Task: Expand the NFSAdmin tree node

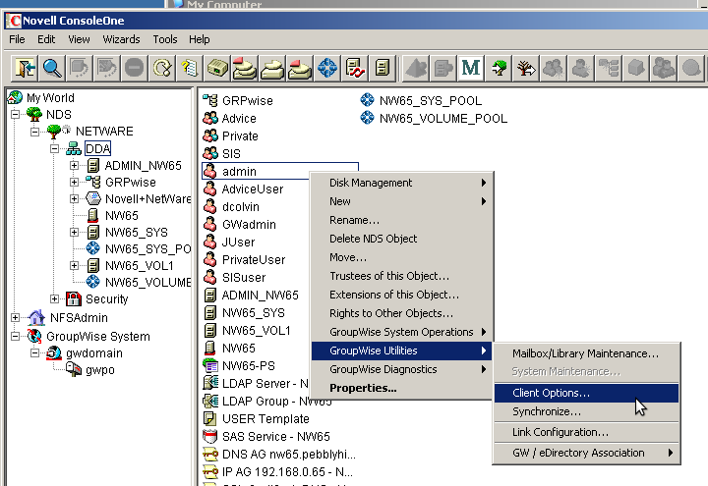Action: pyautogui.click(x=16, y=318)
